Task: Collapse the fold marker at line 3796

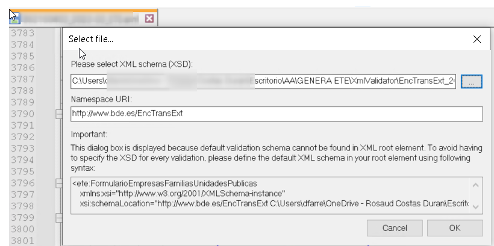Action: [x=59, y=183]
